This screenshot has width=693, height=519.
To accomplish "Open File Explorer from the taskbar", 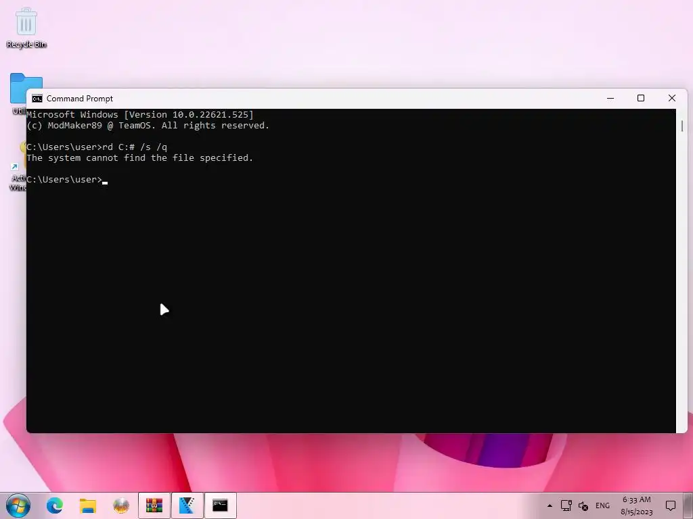I will click(87, 505).
